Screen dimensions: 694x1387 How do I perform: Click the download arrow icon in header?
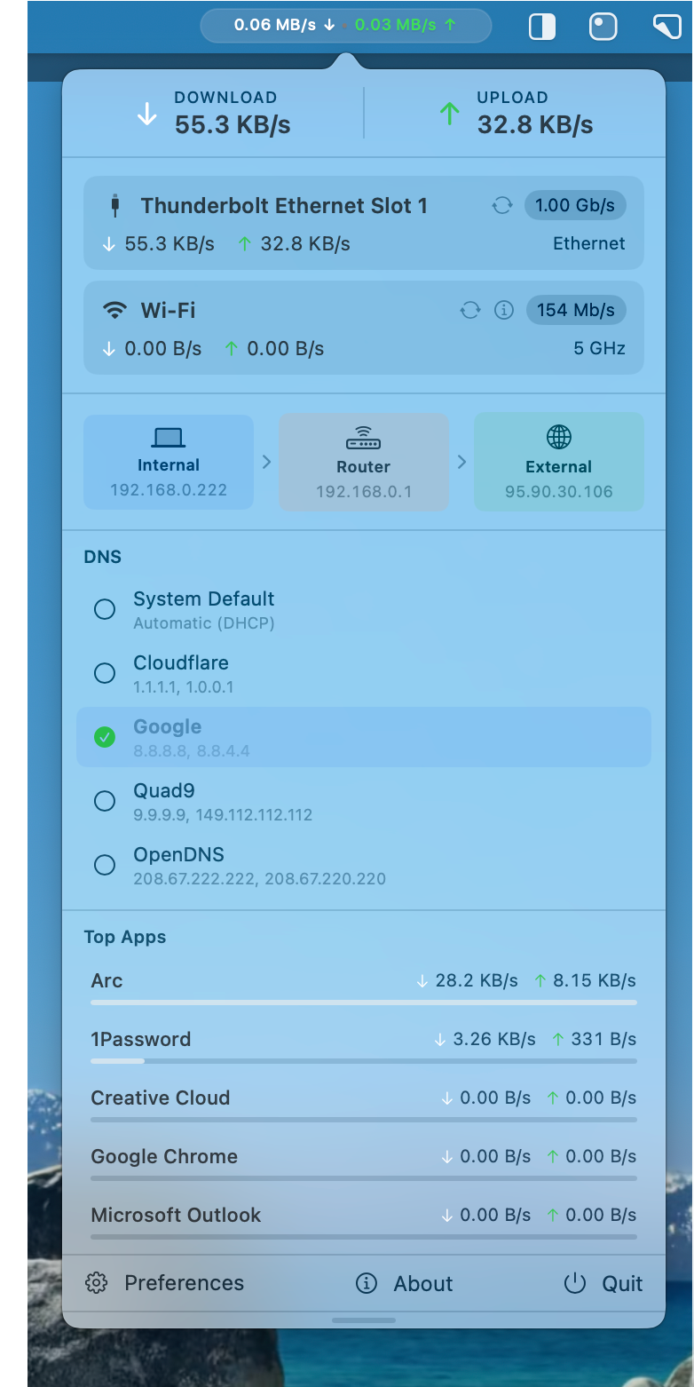click(x=146, y=113)
